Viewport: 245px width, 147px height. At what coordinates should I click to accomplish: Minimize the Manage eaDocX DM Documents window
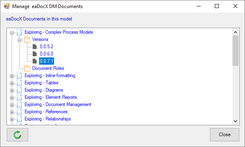click(199, 6)
